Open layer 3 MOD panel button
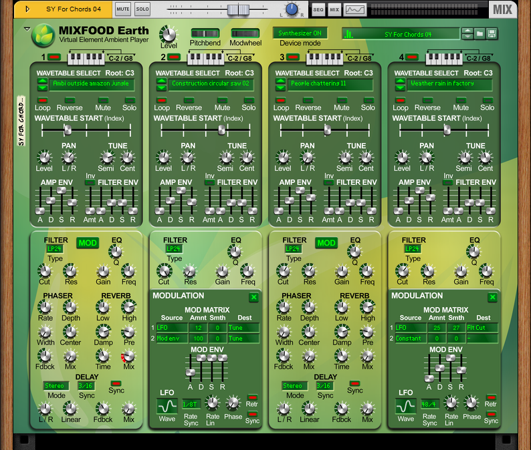531x450 pixels. tap(326, 243)
